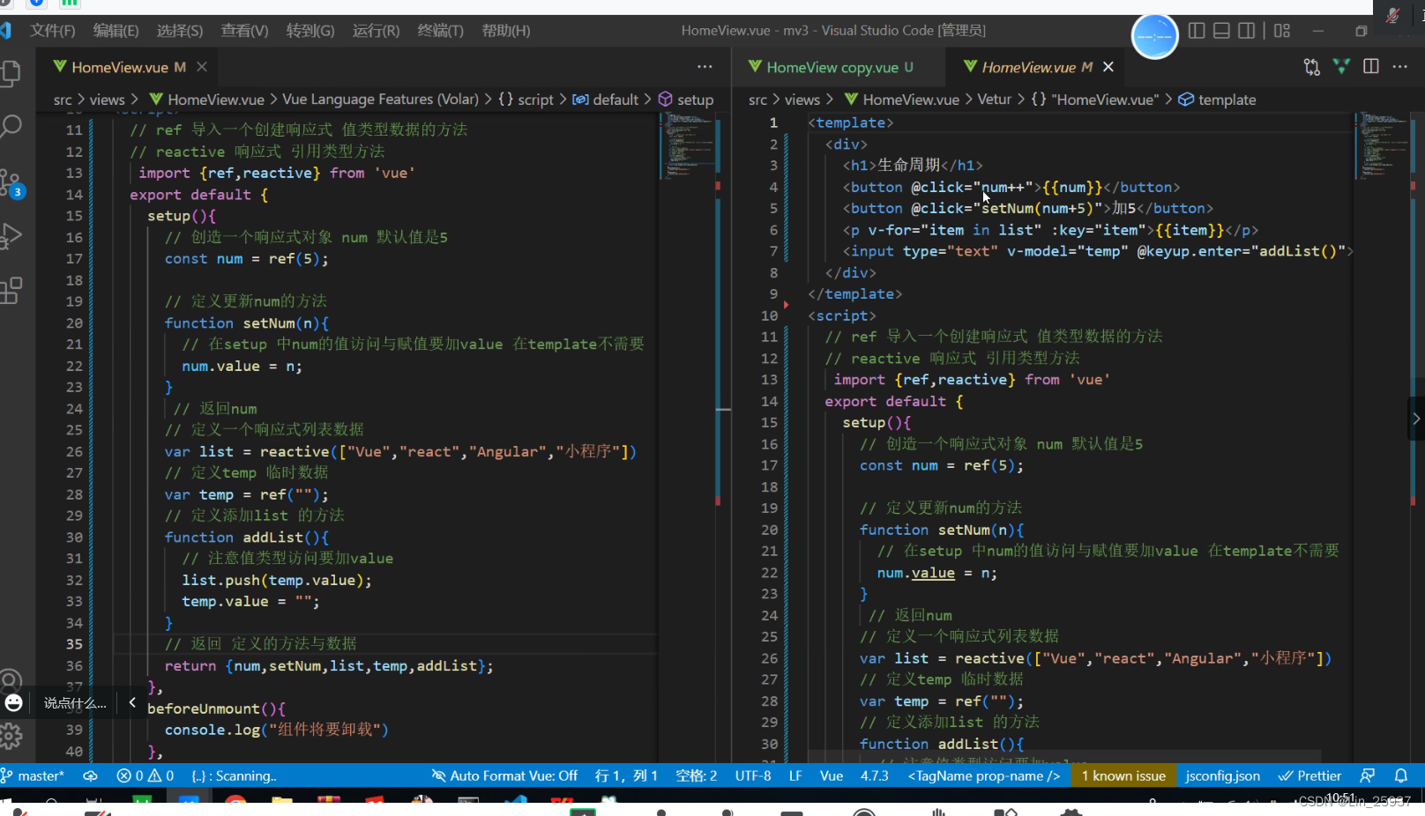
Task: Expand Vetur breadcrumb in right editor
Action: 994,100
